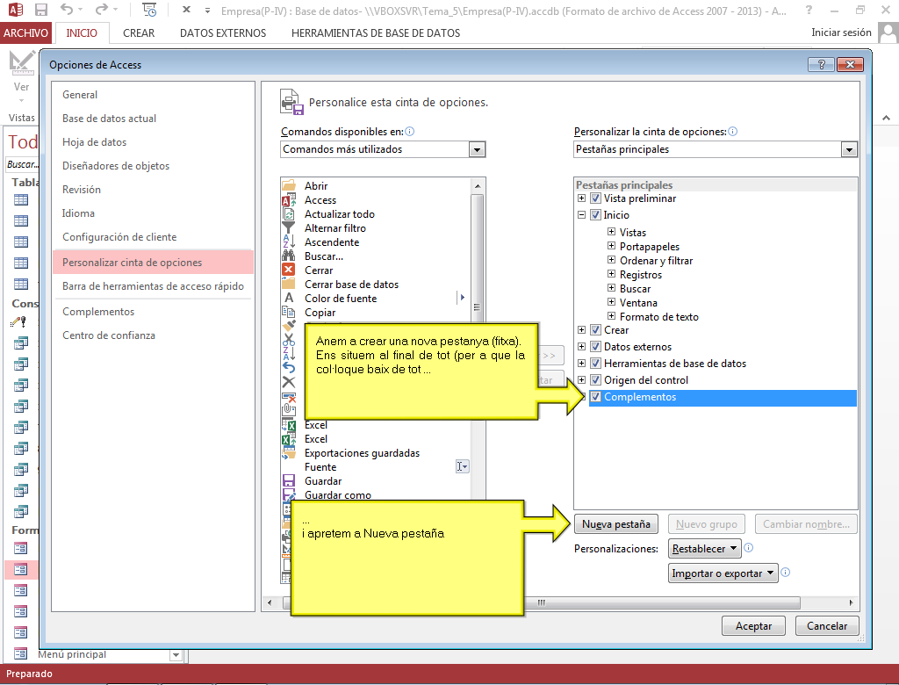Click the Buscar search field in navigation pane

pyautogui.click(x=22, y=164)
